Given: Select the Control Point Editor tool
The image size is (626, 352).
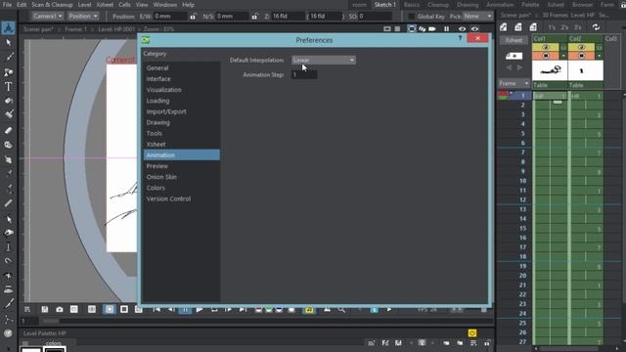Looking at the screenshot, I should coord(9,219).
